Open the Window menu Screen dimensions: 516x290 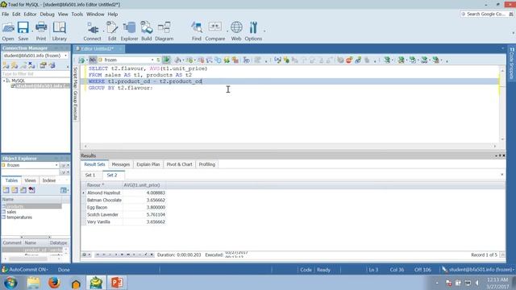tap(95, 14)
